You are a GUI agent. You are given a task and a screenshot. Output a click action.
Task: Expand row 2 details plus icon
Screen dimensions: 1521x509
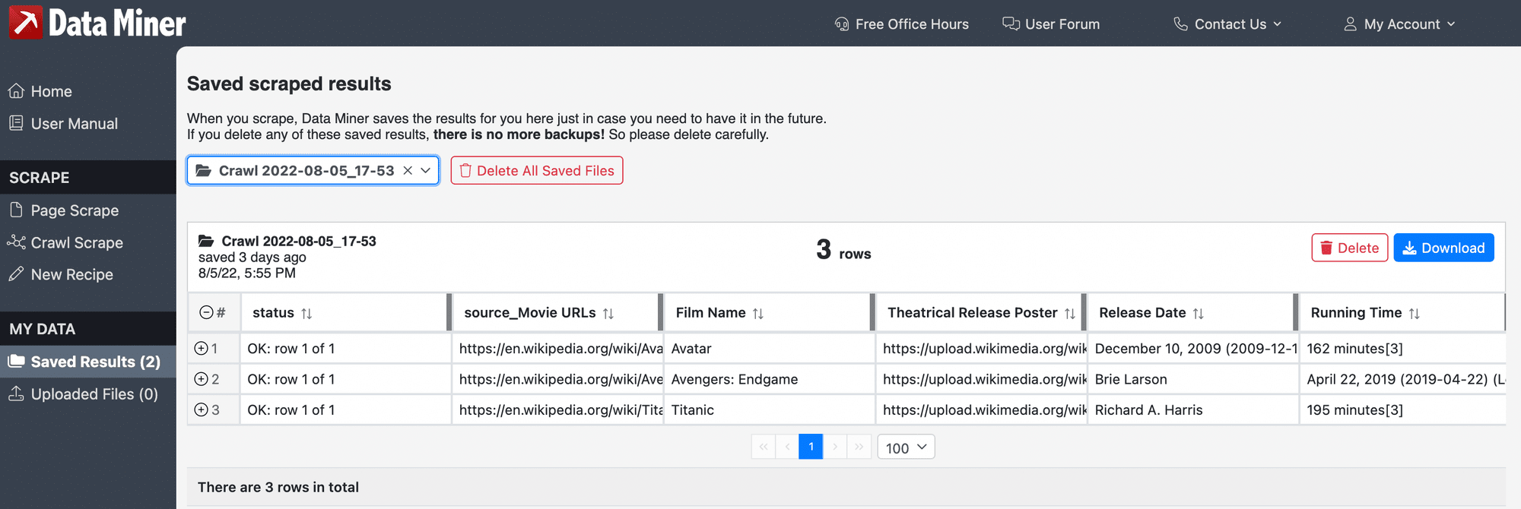(x=202, y=378)
